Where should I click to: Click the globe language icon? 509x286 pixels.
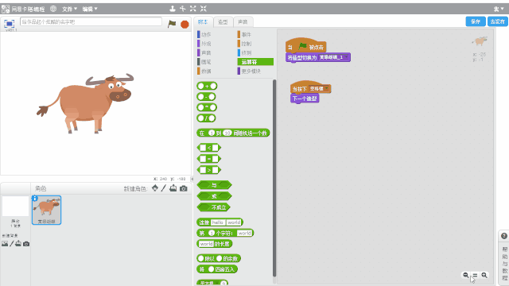(53, 9)
